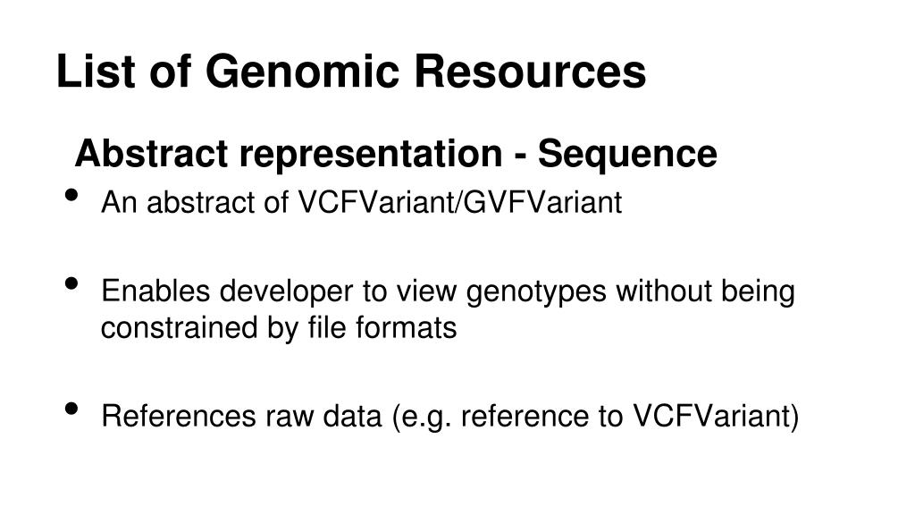Click the second bullet point marker
This screenshot has width=915, height=515.
pyautogui.click(x=71, y=284)
